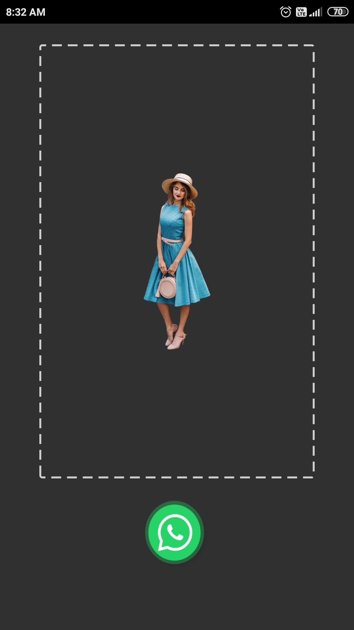Viewport: 354px width, 630px height.
Task: Tap the sticker woman's face
Action: 179,192
